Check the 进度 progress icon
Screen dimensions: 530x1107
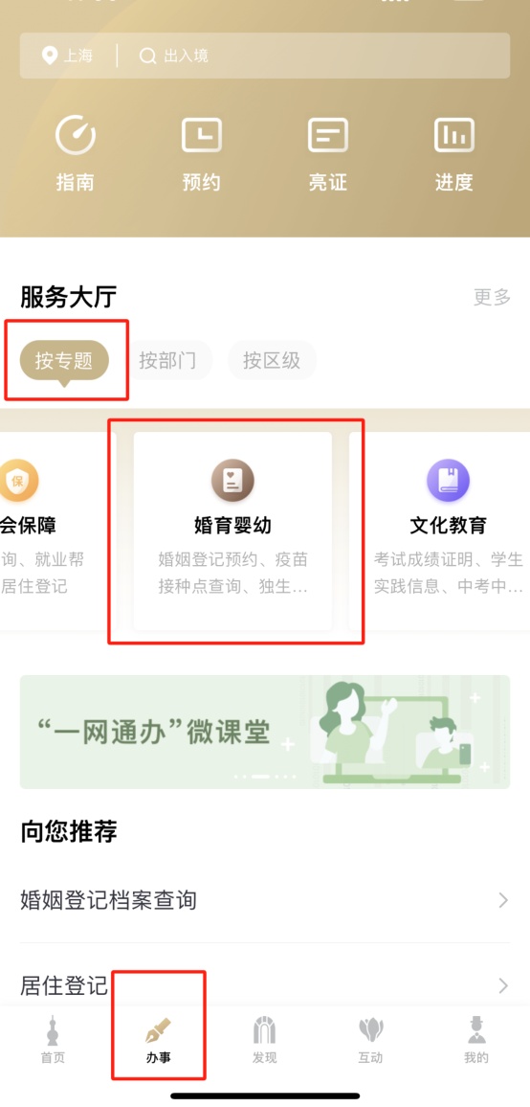click(453, 136)
